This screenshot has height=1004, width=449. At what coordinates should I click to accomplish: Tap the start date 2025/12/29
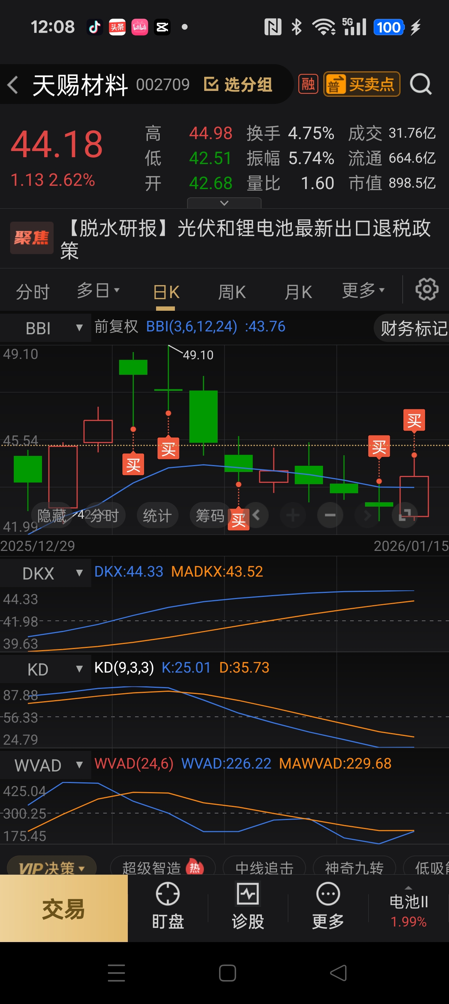(x=37, y=546)
